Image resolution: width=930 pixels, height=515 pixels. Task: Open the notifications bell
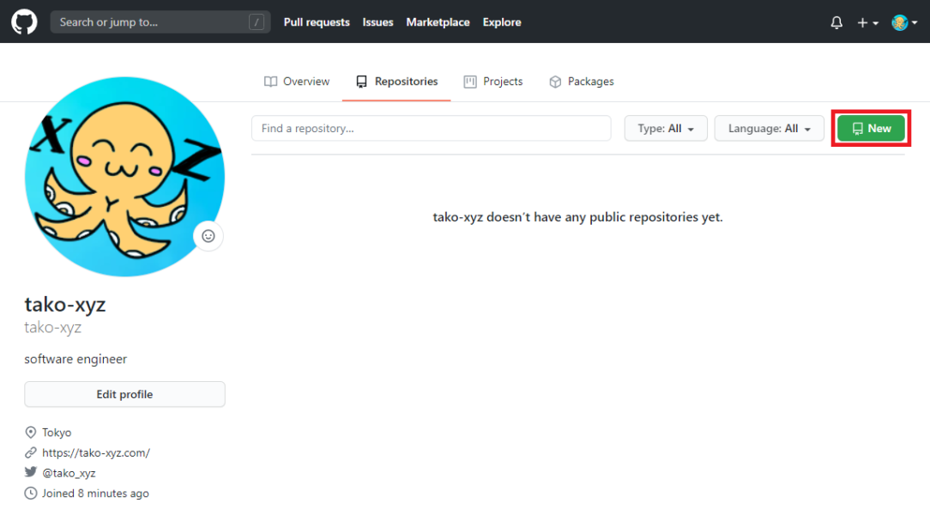(836, 23)
